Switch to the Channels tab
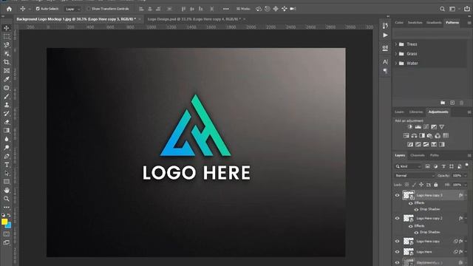 click(418, 155)
